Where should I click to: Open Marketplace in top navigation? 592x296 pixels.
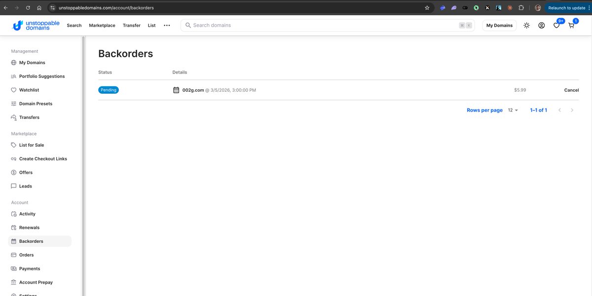click(102, 25)
